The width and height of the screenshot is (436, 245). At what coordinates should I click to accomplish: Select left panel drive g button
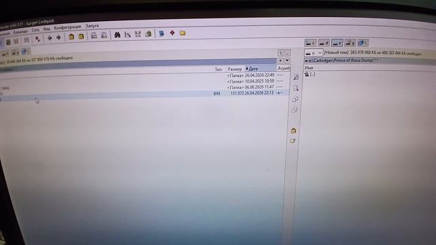click(x=15, y=52)
